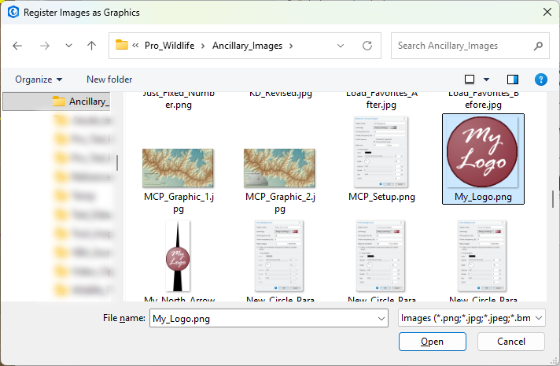Click the My_Logo.png file name label

coord(483,197)
